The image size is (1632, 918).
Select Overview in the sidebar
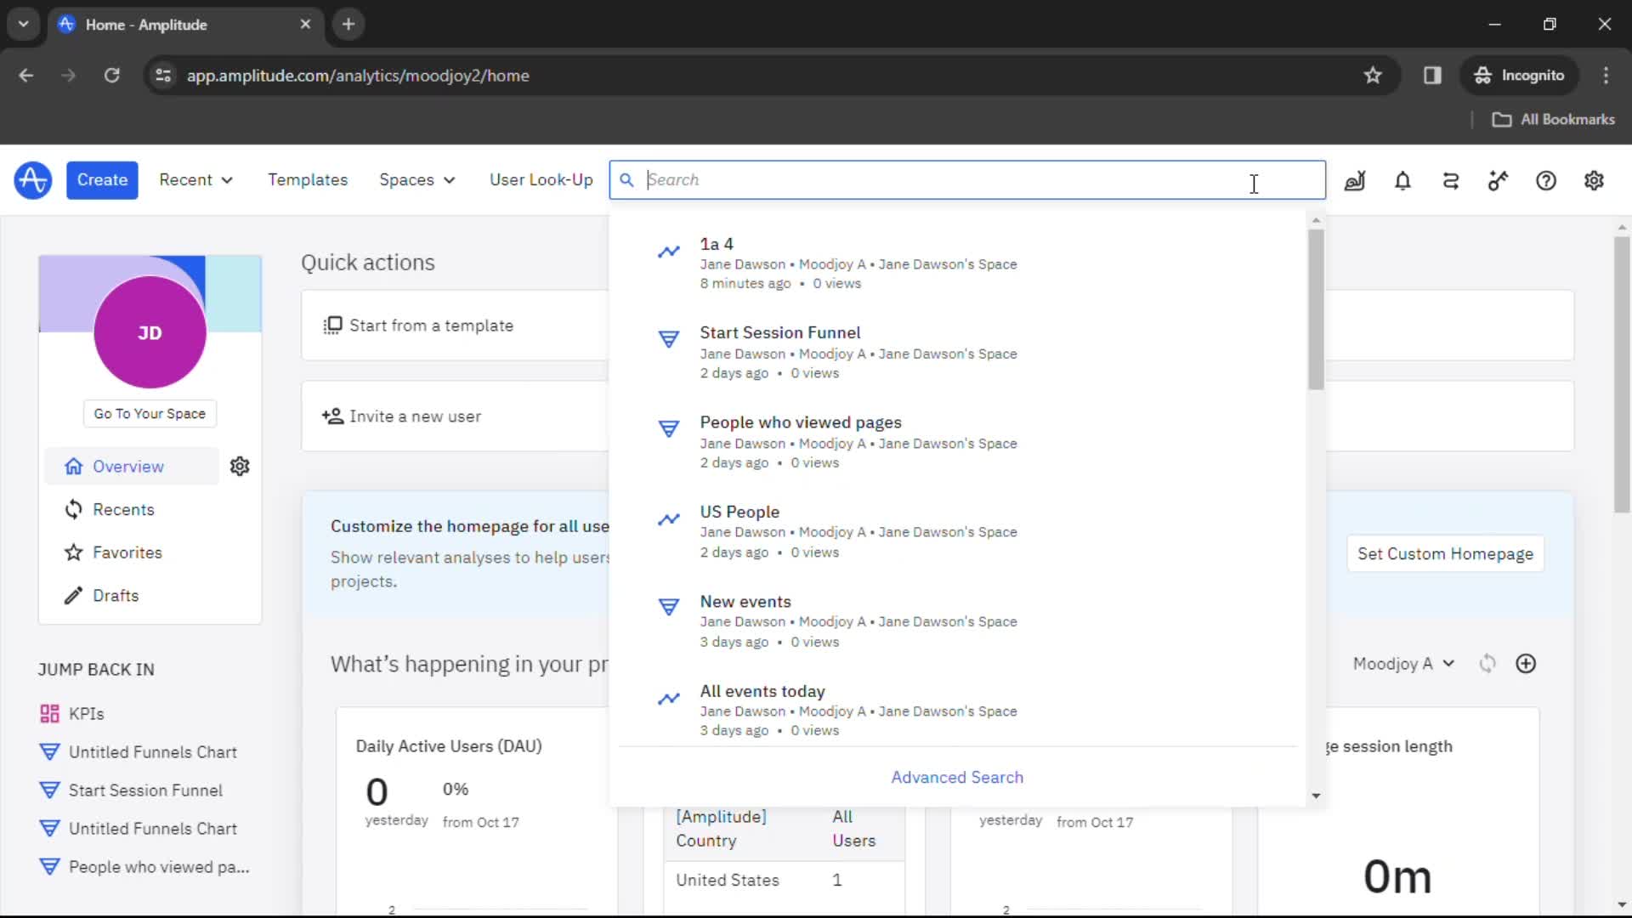[x=132, y=467]
